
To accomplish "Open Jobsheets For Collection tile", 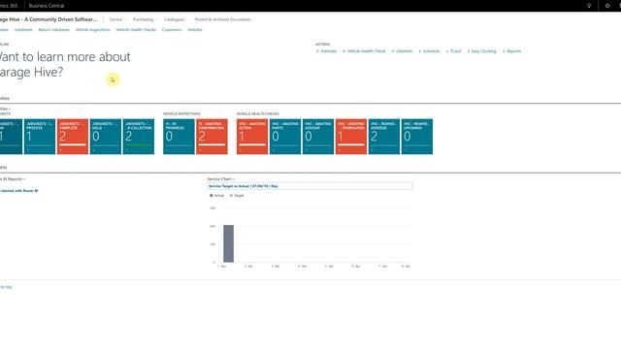I will click(x=138, y=137).
